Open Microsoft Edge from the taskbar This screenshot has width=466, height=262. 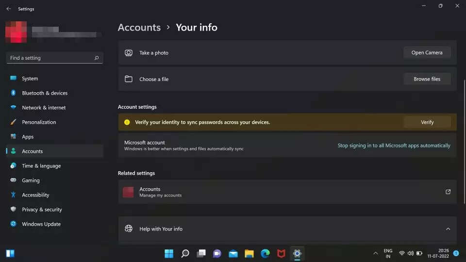265,253
